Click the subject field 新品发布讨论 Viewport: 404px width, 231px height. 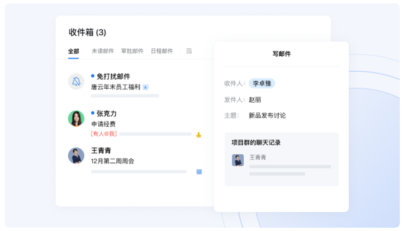tap(267, 115)
